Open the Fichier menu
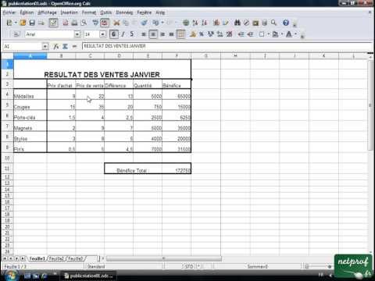This screenshot has height=281, width=375. tap(9, 12)
